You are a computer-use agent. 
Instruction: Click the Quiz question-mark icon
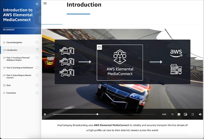coord(4,85)
